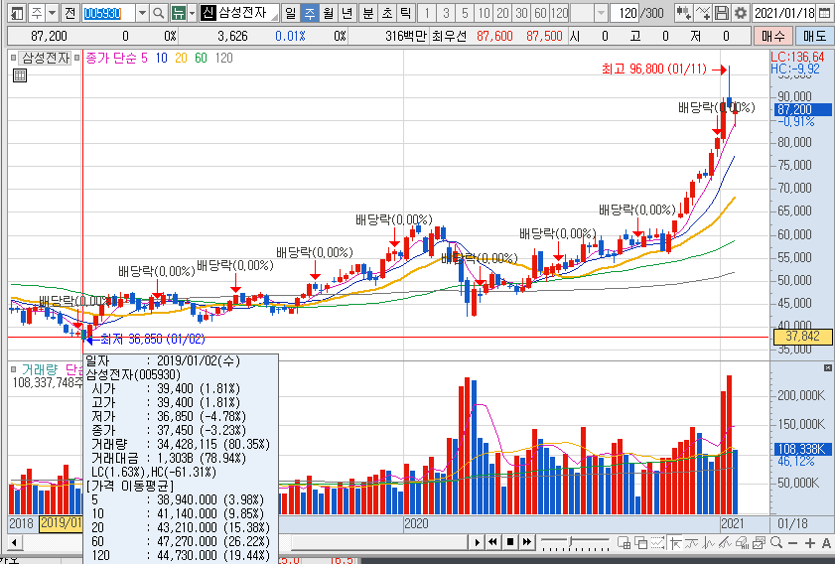The image size is (835, 564).
Task: Click the A text tool icon
Action: coord(826,543)
